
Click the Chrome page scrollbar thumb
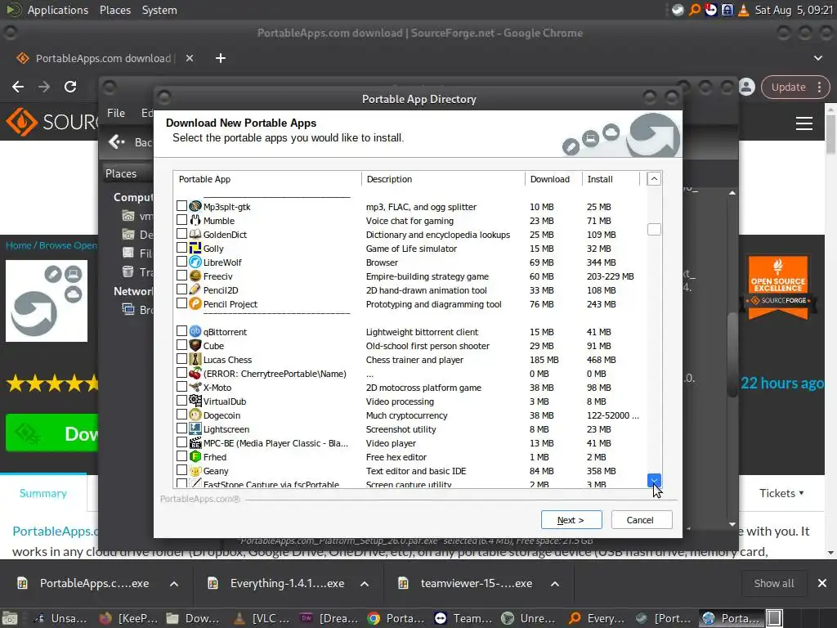831,133
